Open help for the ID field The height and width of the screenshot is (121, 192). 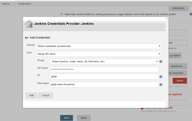pos(161,77)
